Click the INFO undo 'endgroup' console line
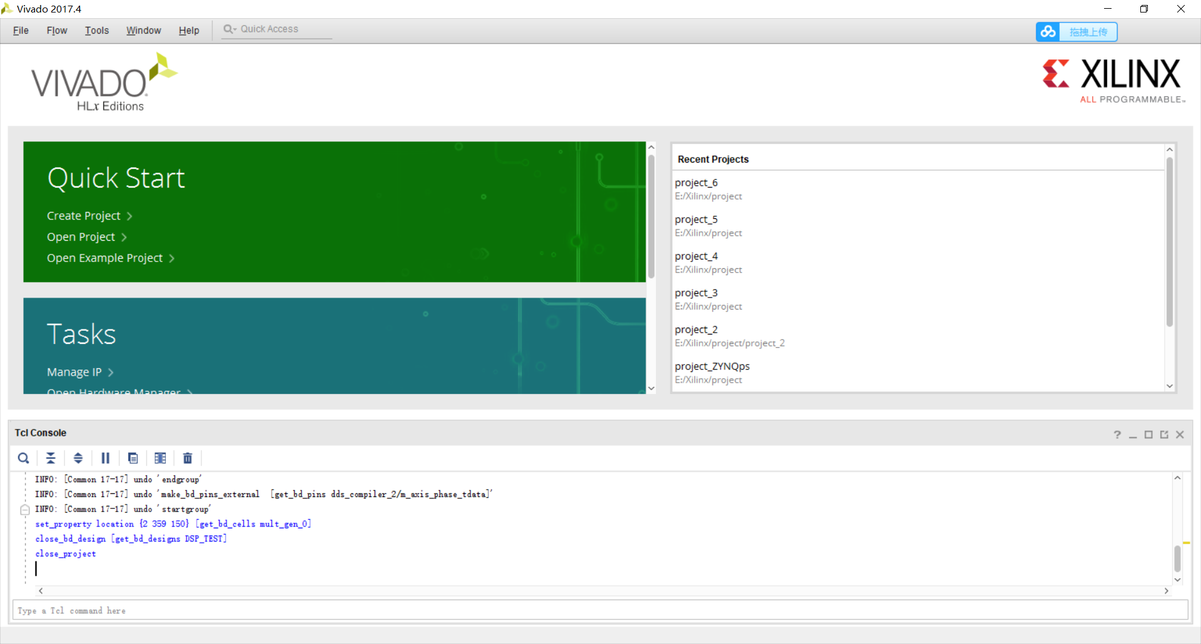Viewport: 1201px width, 644px height. 118,480
